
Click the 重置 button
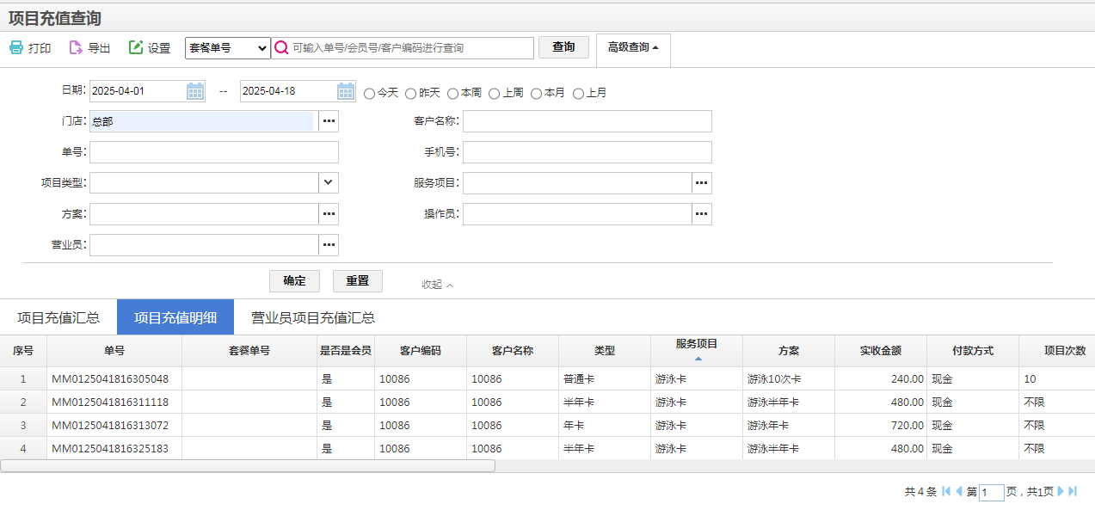click(x=357, y=281)
